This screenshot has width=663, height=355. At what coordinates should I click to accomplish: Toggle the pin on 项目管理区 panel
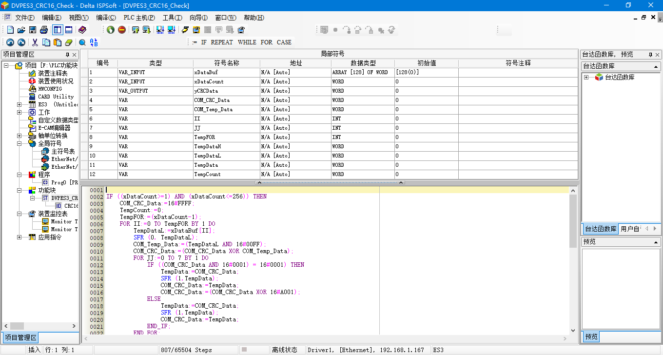[x=68, y=55]
